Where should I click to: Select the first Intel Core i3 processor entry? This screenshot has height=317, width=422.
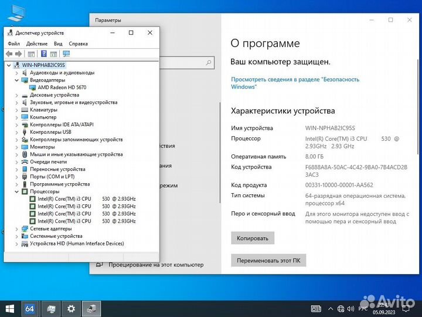point(86,199)
